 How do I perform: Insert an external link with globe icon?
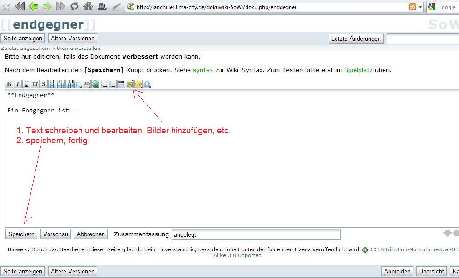click(95, 84)
